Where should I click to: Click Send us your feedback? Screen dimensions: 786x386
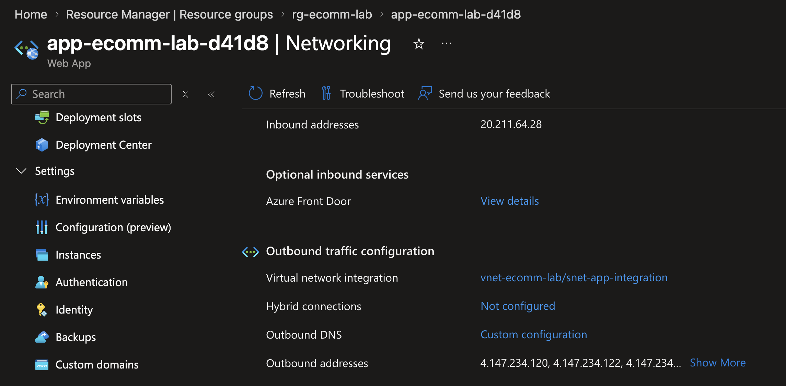484,94
